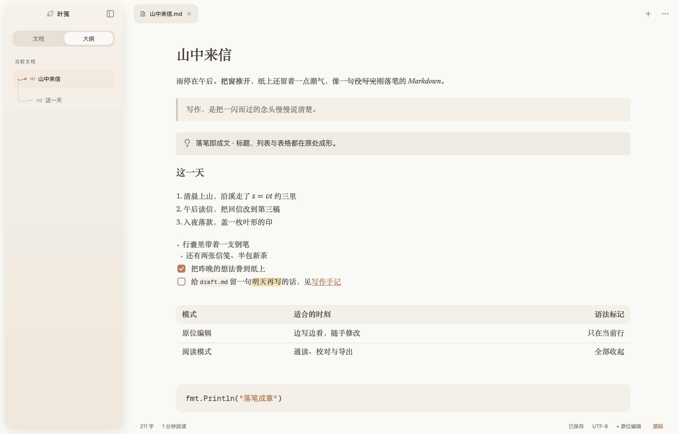Click the file icon on 山中来信.md tab

[143, 14]
